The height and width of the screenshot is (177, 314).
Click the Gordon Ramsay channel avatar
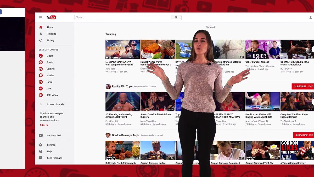point(108,135)
